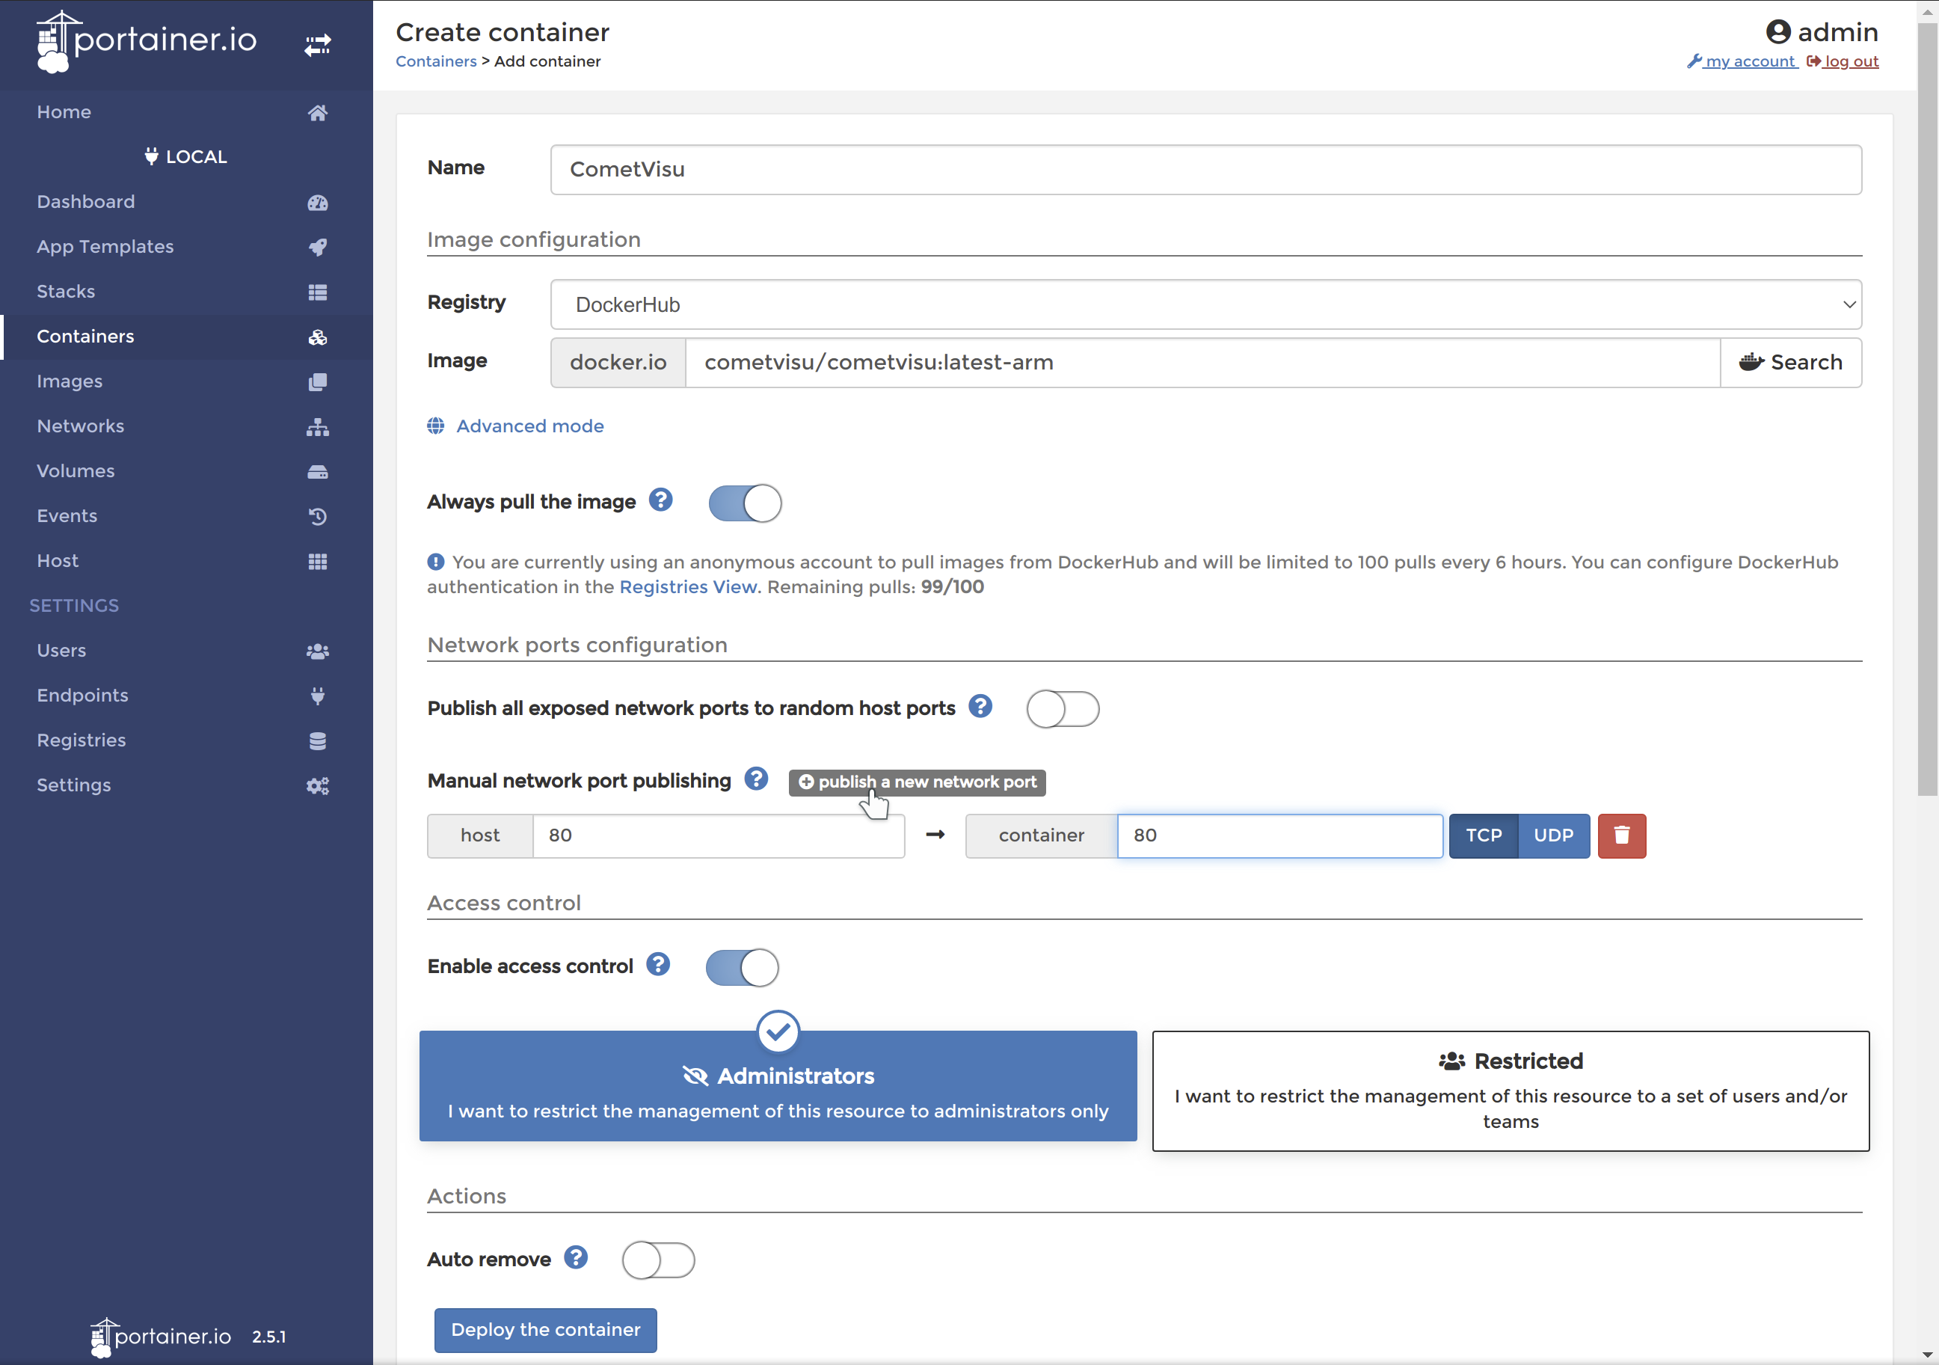Click the LOCAL endpoint label
Image resolution: width=1939 pixels, height=1365 pixels.
185,156
